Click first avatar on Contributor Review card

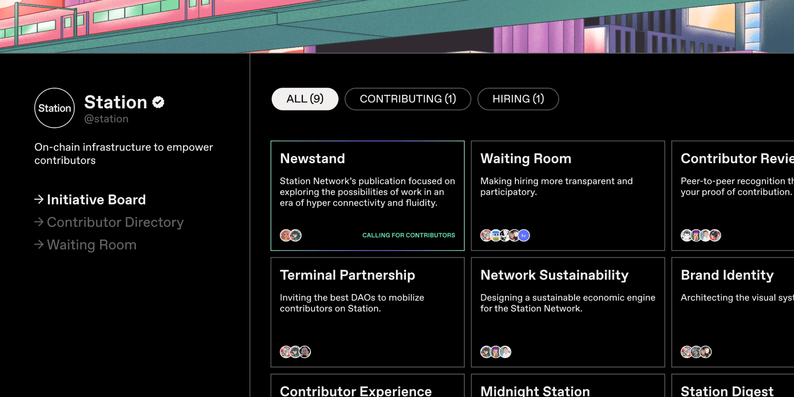click(x=686, y=235)
